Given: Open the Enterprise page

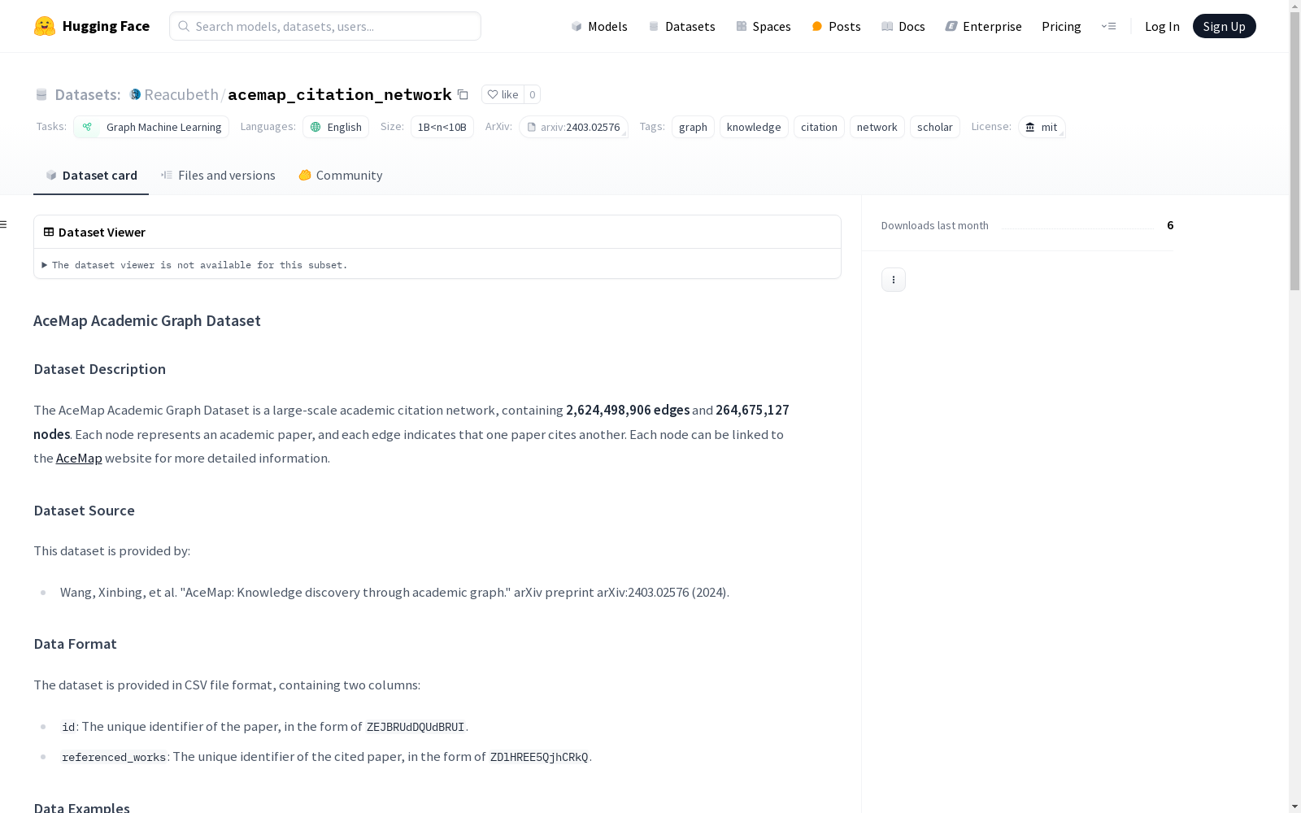Looking at the screenshot, I should coord(983,26).
